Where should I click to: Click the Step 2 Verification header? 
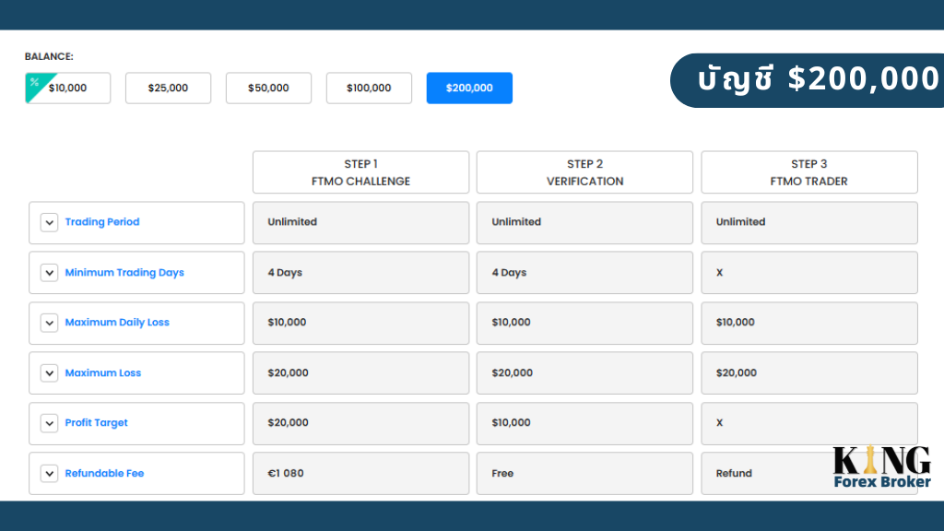click(584, 172)
